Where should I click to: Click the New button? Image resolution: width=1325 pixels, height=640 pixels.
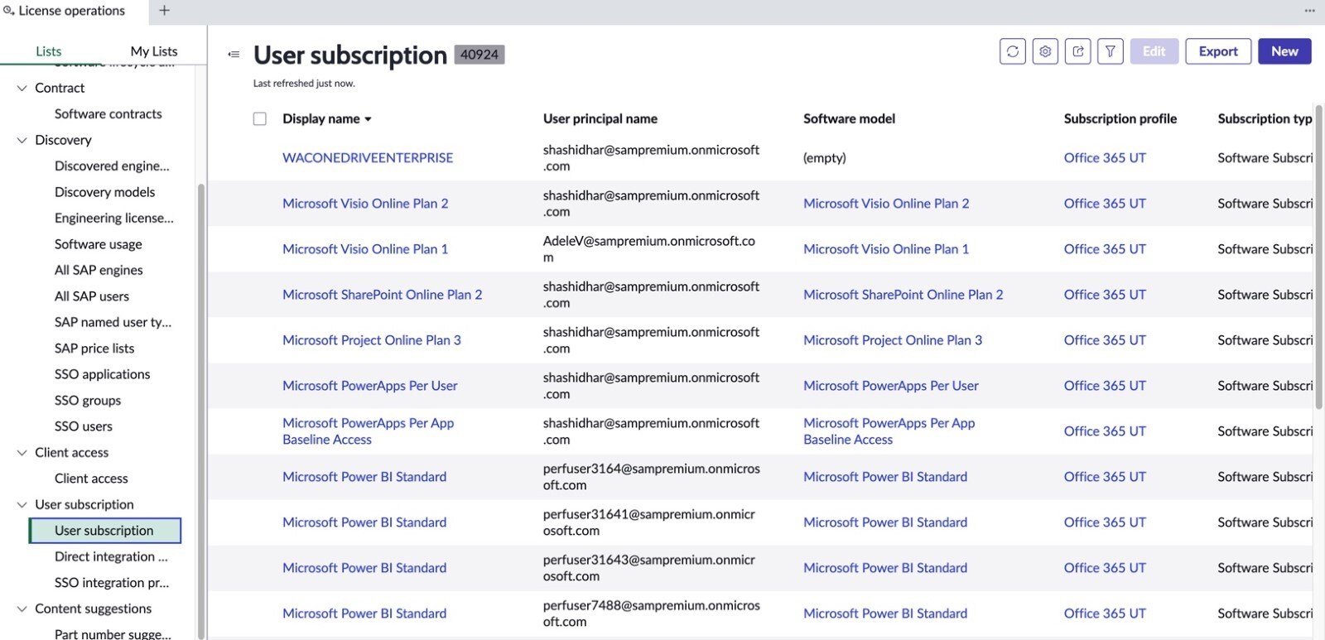(x=1284, y=51)
